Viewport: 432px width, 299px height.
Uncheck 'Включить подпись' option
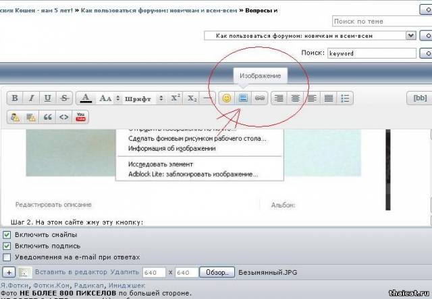(x=7, y=246)
